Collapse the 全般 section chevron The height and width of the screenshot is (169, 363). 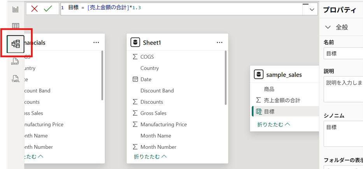click(328, 27)
